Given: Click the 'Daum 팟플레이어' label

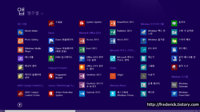Looking at the screenshot, I should pyautogui.click(x=64, y=40).
